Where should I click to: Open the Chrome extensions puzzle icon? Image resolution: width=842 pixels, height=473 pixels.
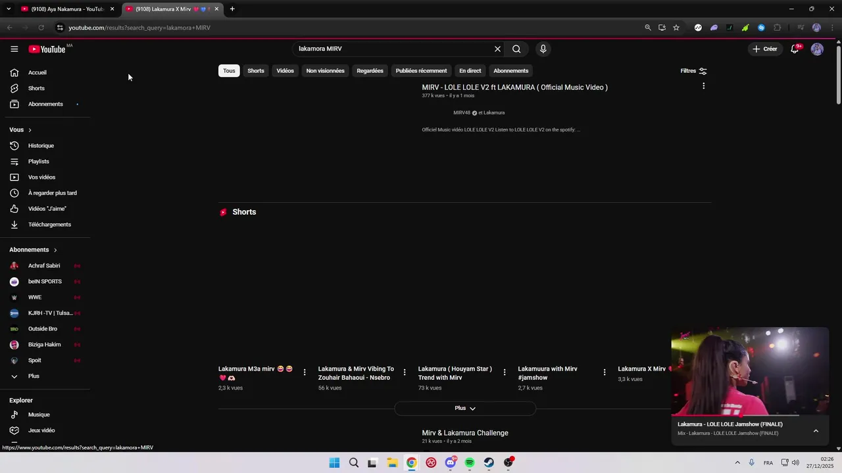pyautogui.click(x=778, y=28)
